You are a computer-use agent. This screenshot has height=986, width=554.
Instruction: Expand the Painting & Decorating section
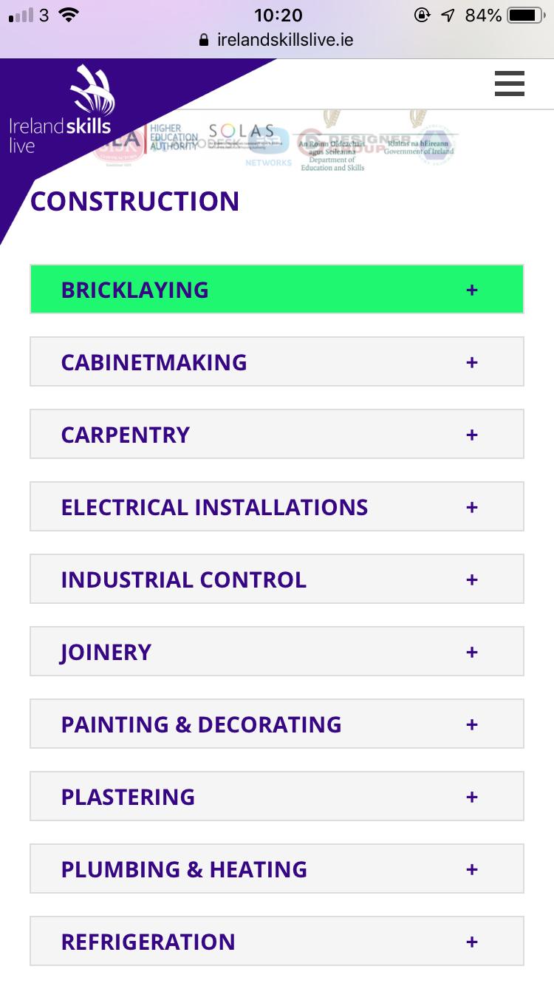[x=277, y=724]
